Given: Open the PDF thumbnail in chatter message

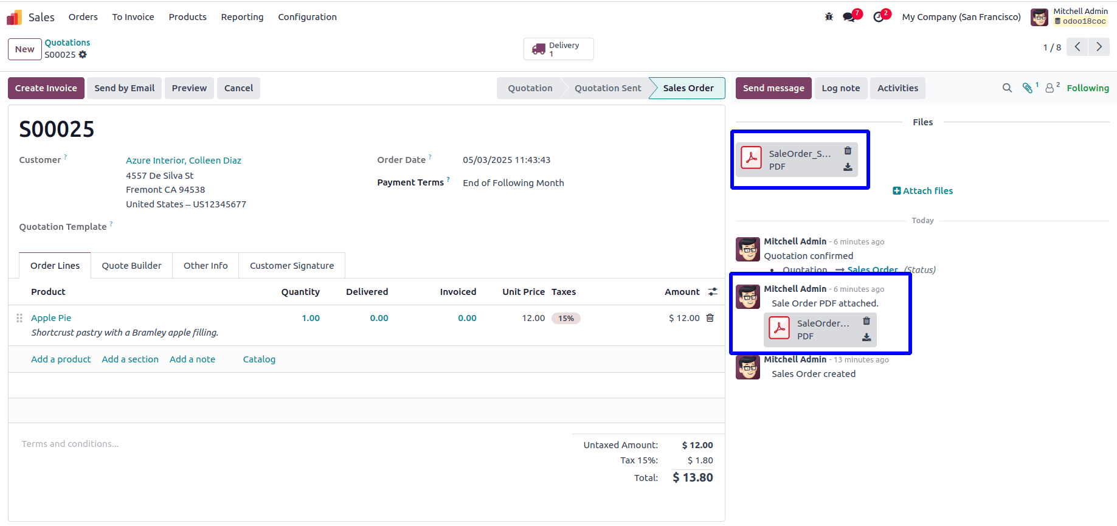Looking at the screenshot, I should pyautogui.click(x=780, y=328).
